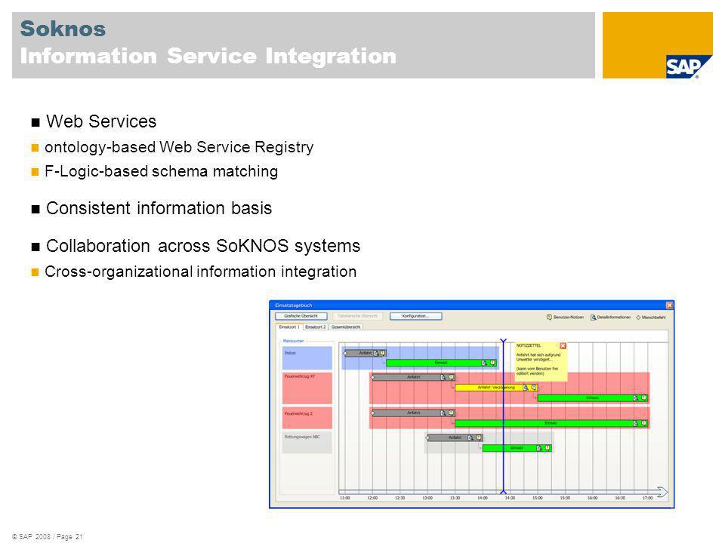Select the Feuerwehrzug Z resource block
Image resolution: width=725 pixels, height=543 pixels.
(x=307, y=418)
